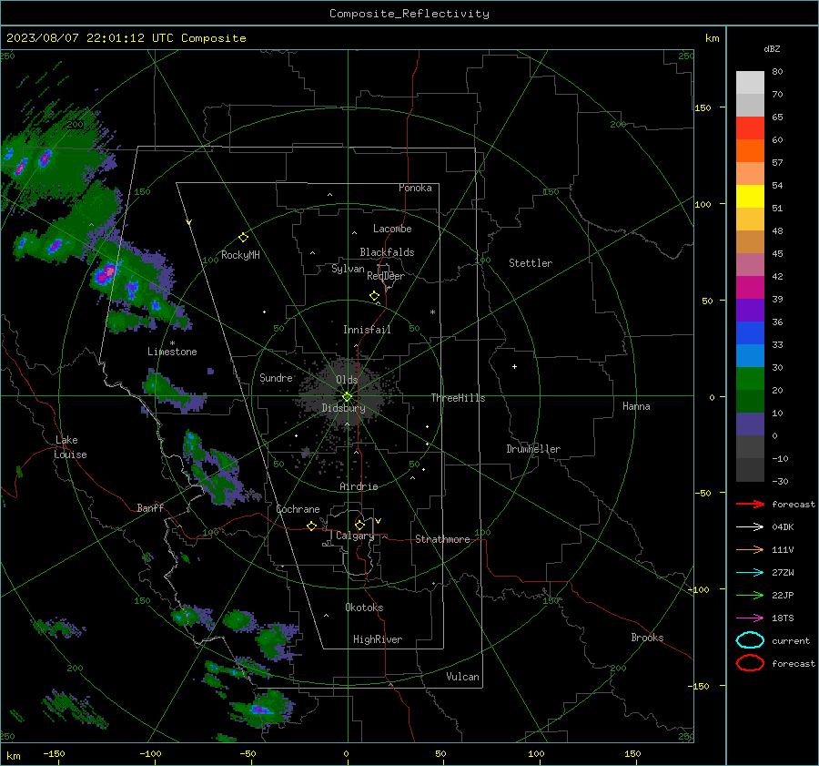The width and height of the screenshot is (819, 766).
Task: Click the Olds label near radar center
Action: point(347,380)
